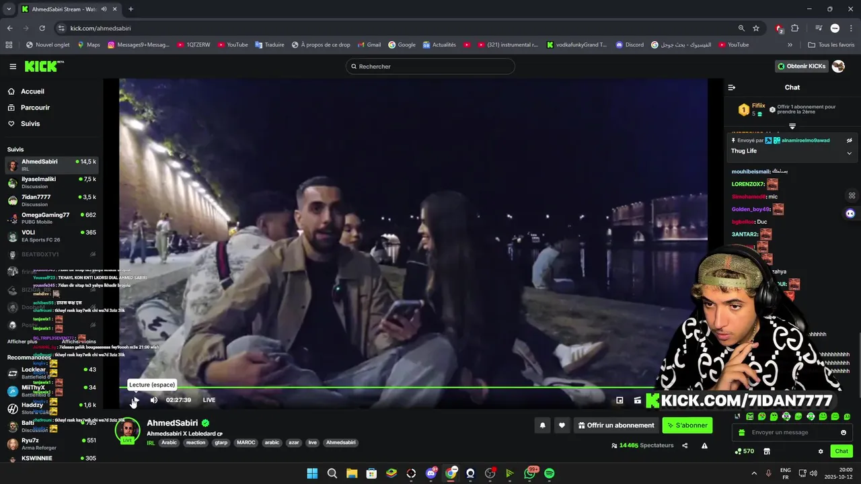
Task: Open chat settings gear
Action: [x=821, y=451]
